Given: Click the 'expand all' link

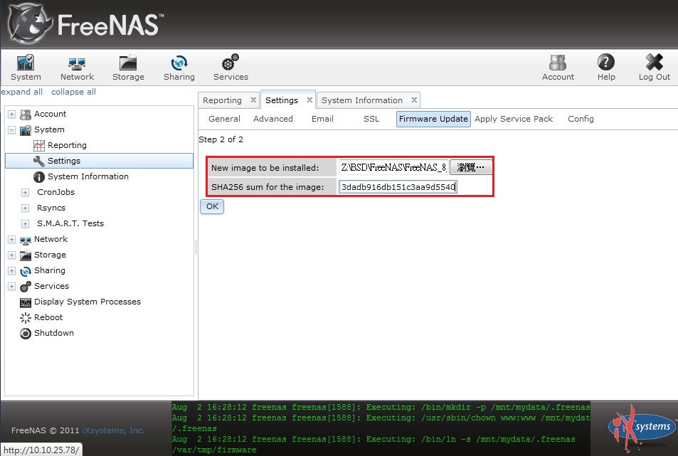Looking at the screenshot, I should 21,92.
